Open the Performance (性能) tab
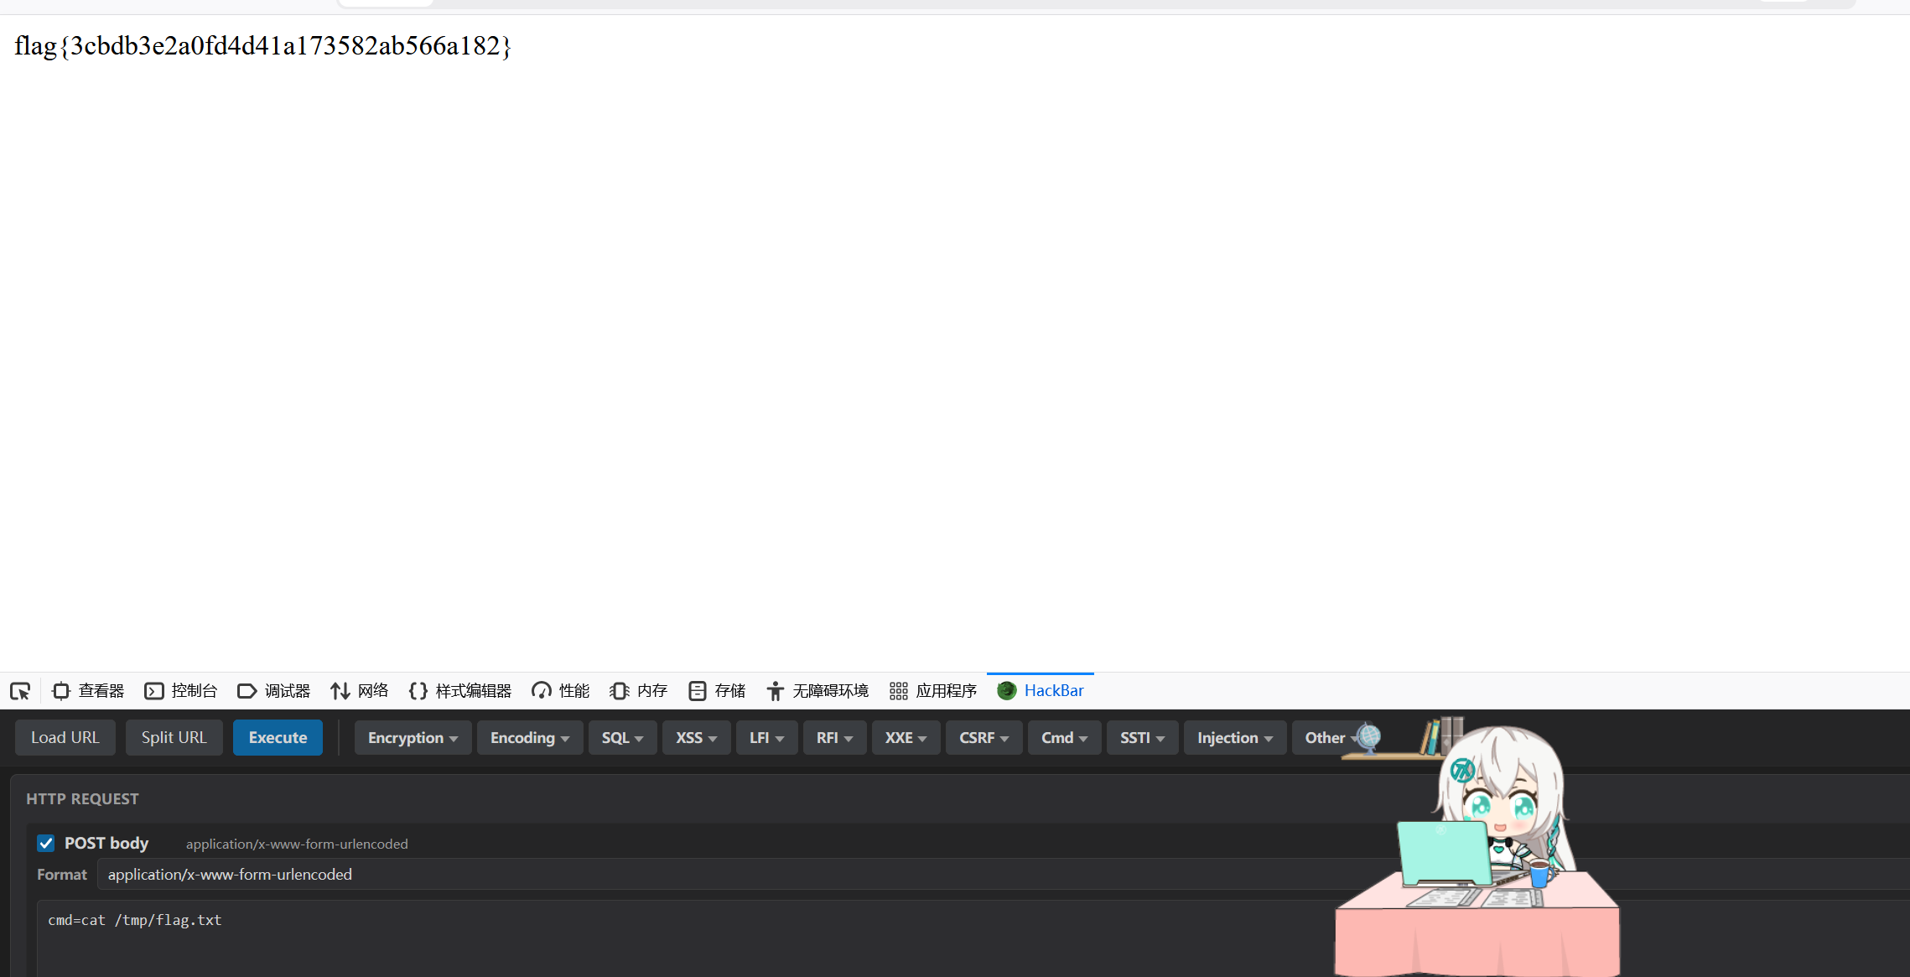Image resolution: width=1910 pixels, height=977 pixels. (x=561, y=691)
